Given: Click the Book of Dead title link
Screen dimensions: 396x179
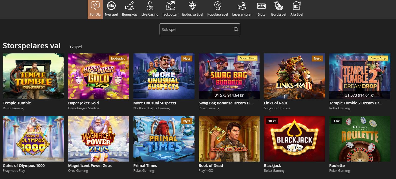Looking at the screenshot, I should 211,166.
